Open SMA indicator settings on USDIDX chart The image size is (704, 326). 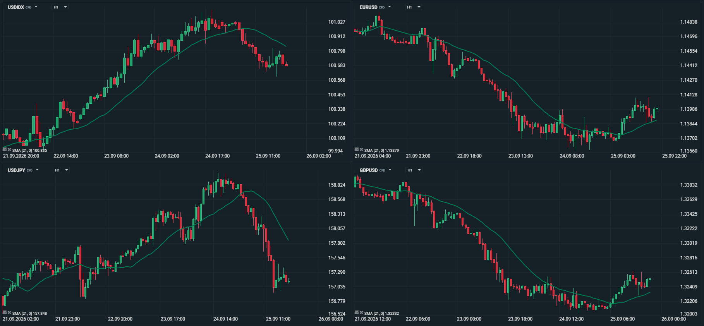5,149
